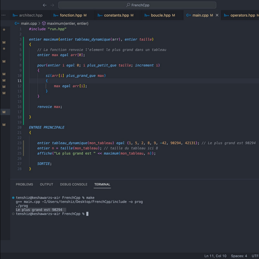Click the magnifier icon in the FrenchCpp search bar
The image size is (259, 259).
[128, 5]
